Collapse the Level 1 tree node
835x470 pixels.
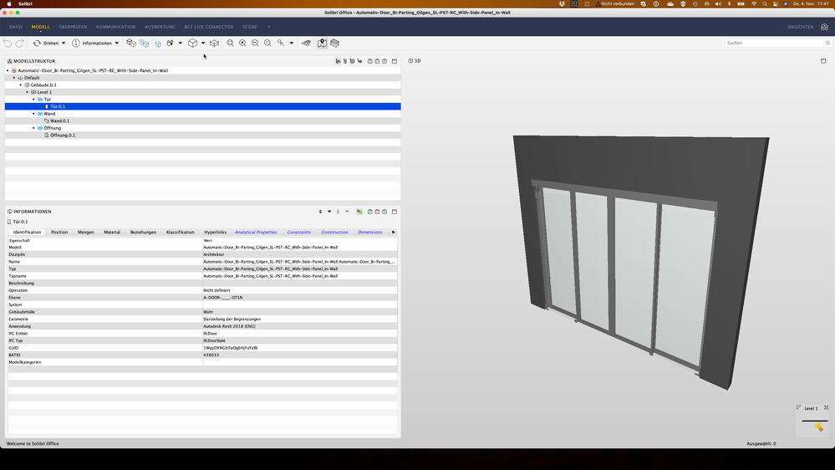[28, 92]
